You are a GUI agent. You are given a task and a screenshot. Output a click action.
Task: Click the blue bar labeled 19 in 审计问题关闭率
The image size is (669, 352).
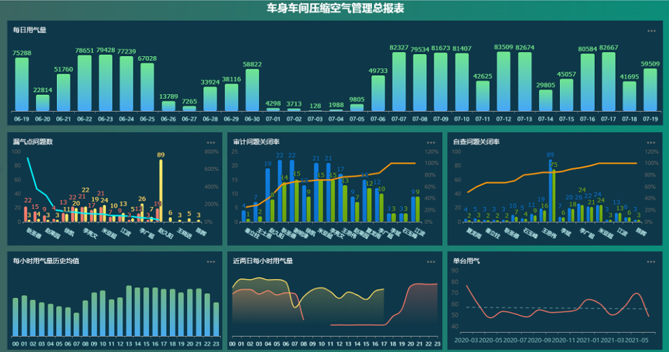(x=268, y=195)
